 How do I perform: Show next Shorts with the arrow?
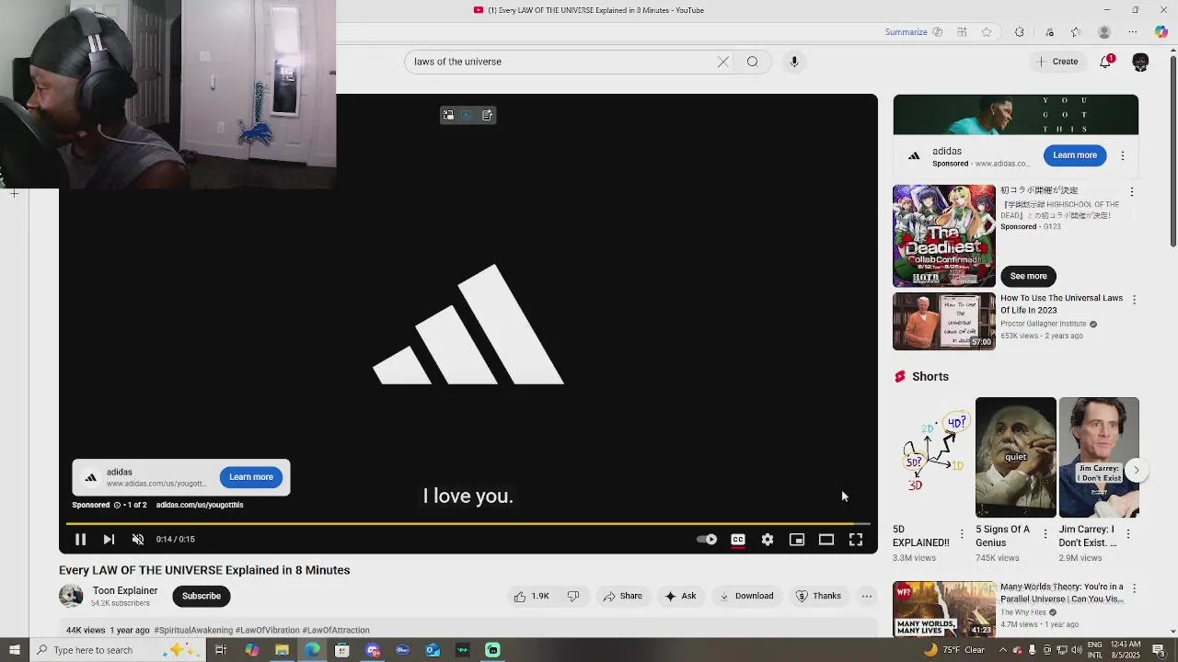click(1137, 470)
